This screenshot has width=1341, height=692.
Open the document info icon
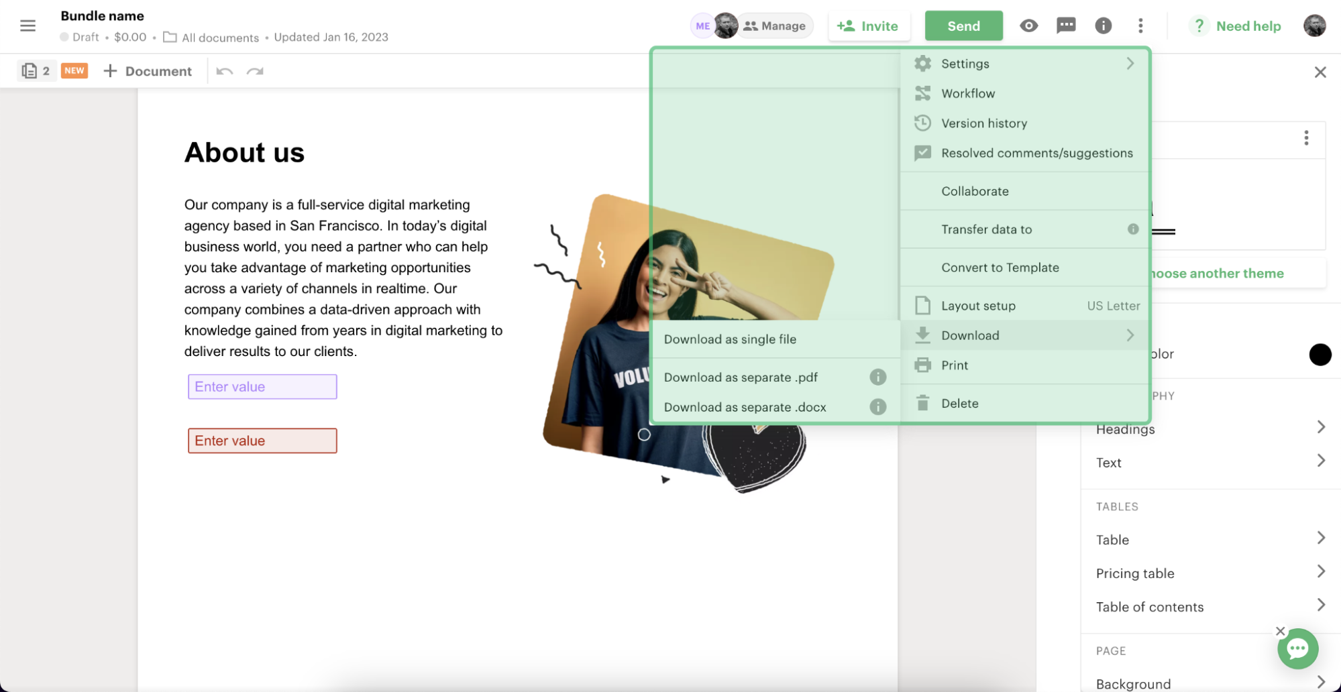1104,26
